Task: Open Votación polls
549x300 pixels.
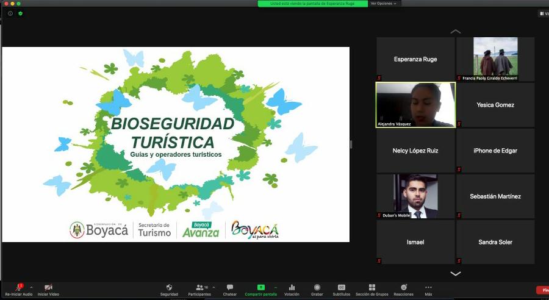Action: (292, 287)
